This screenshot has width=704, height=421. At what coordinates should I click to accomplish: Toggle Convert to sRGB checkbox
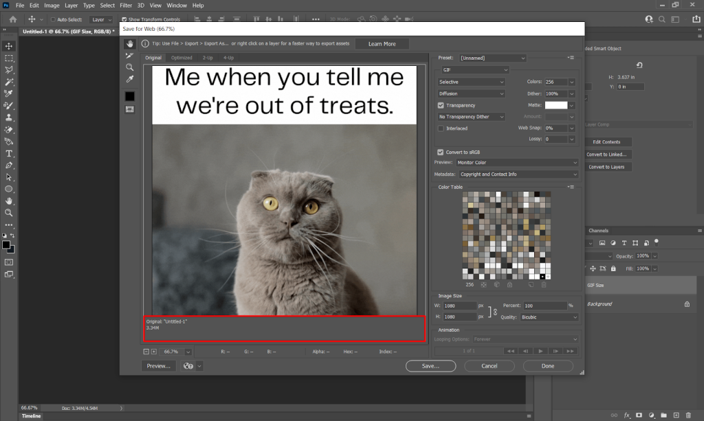pyautogui.click(x=441, y=152)
